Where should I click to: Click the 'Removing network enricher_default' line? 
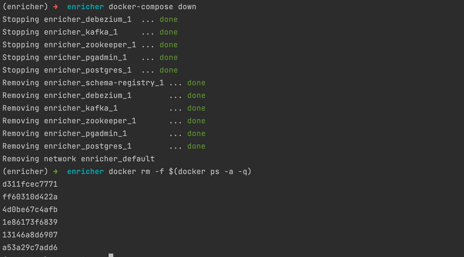[79, 159]
